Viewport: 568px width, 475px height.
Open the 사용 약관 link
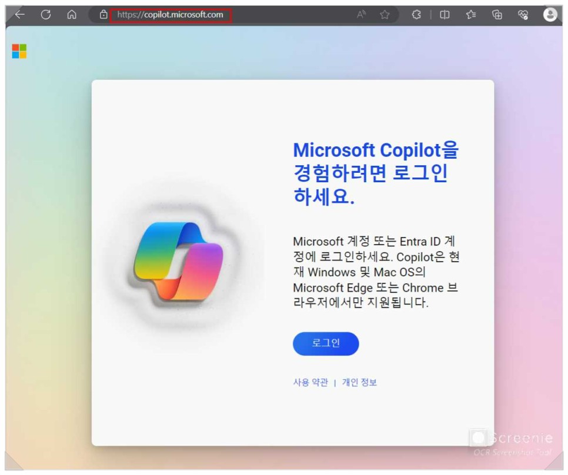pos(310,382)
